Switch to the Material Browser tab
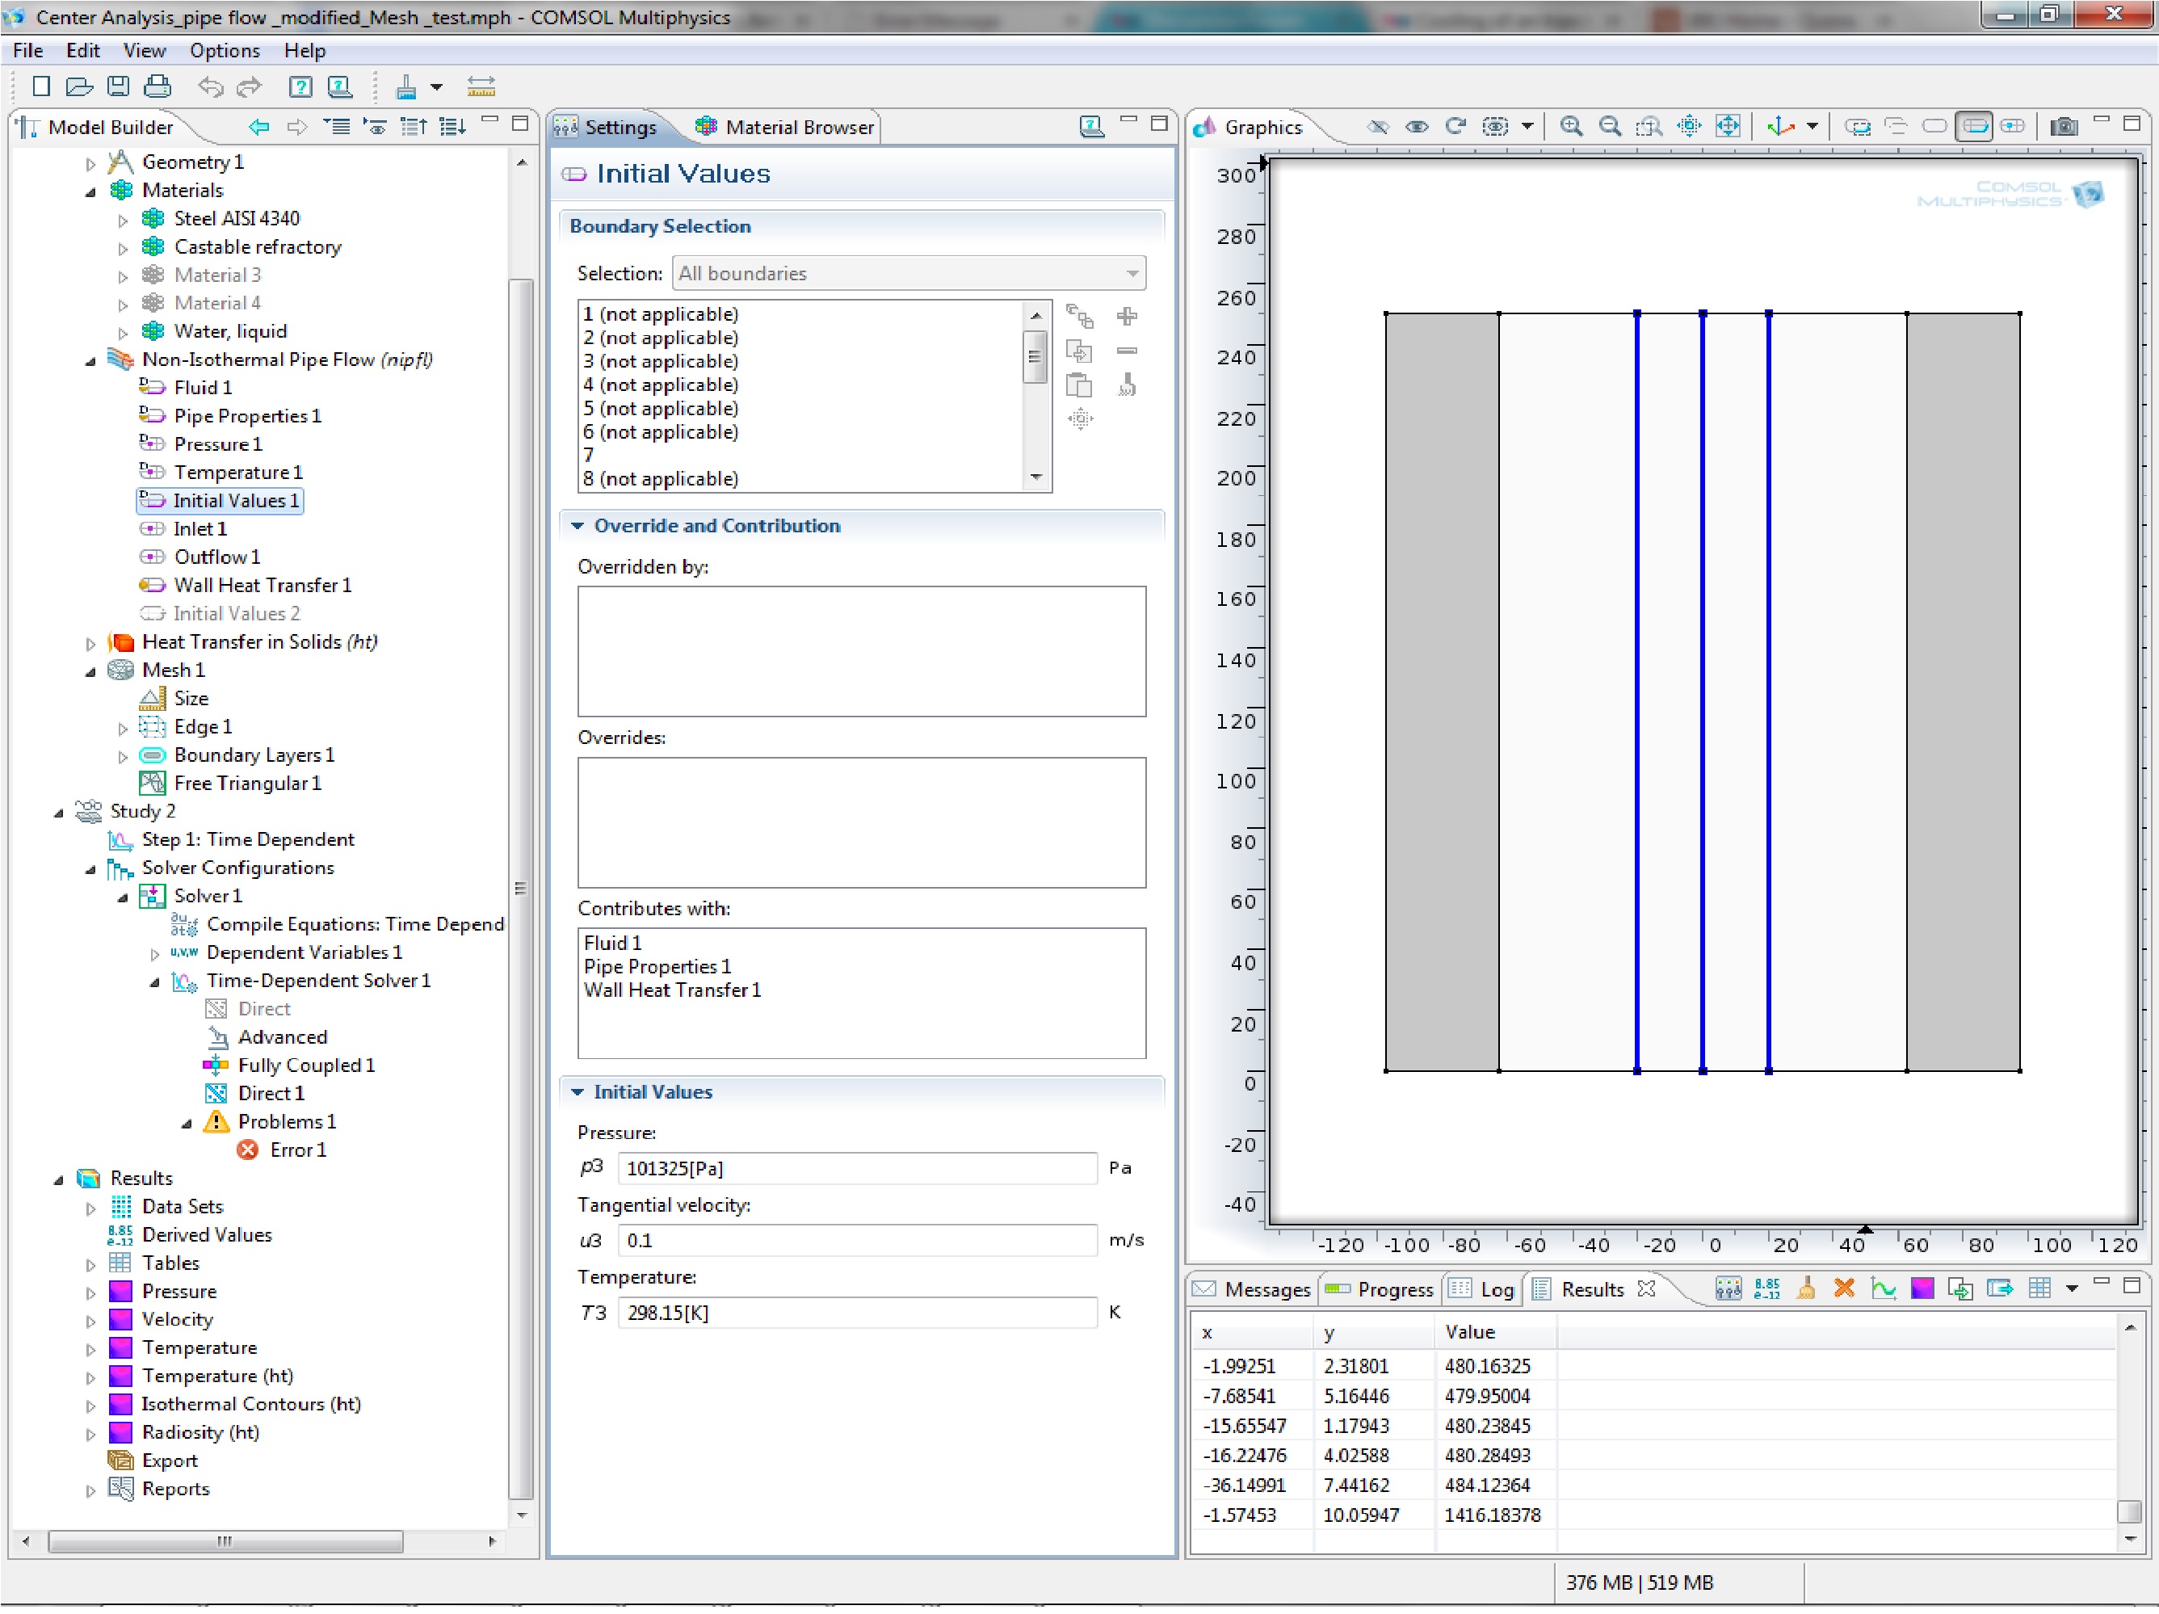This screenshot has width=2159, height=1614. [x=785, y=127]
